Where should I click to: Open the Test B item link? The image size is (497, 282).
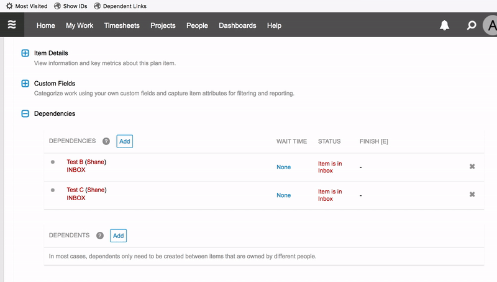coord(75,162)
